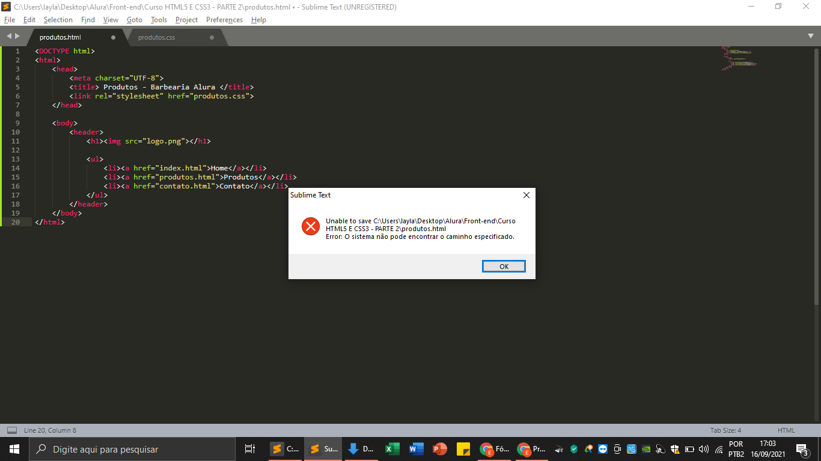Open the Edit menu

pyautogui.click(x=29, y=20)
